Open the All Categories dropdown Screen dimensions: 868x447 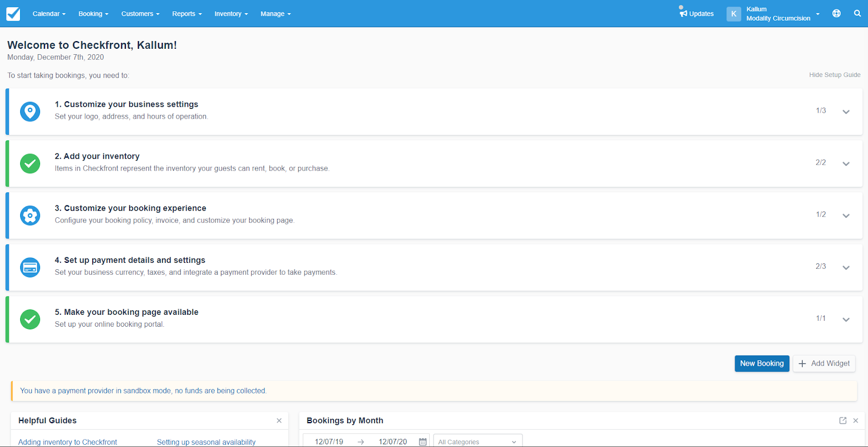478,442
